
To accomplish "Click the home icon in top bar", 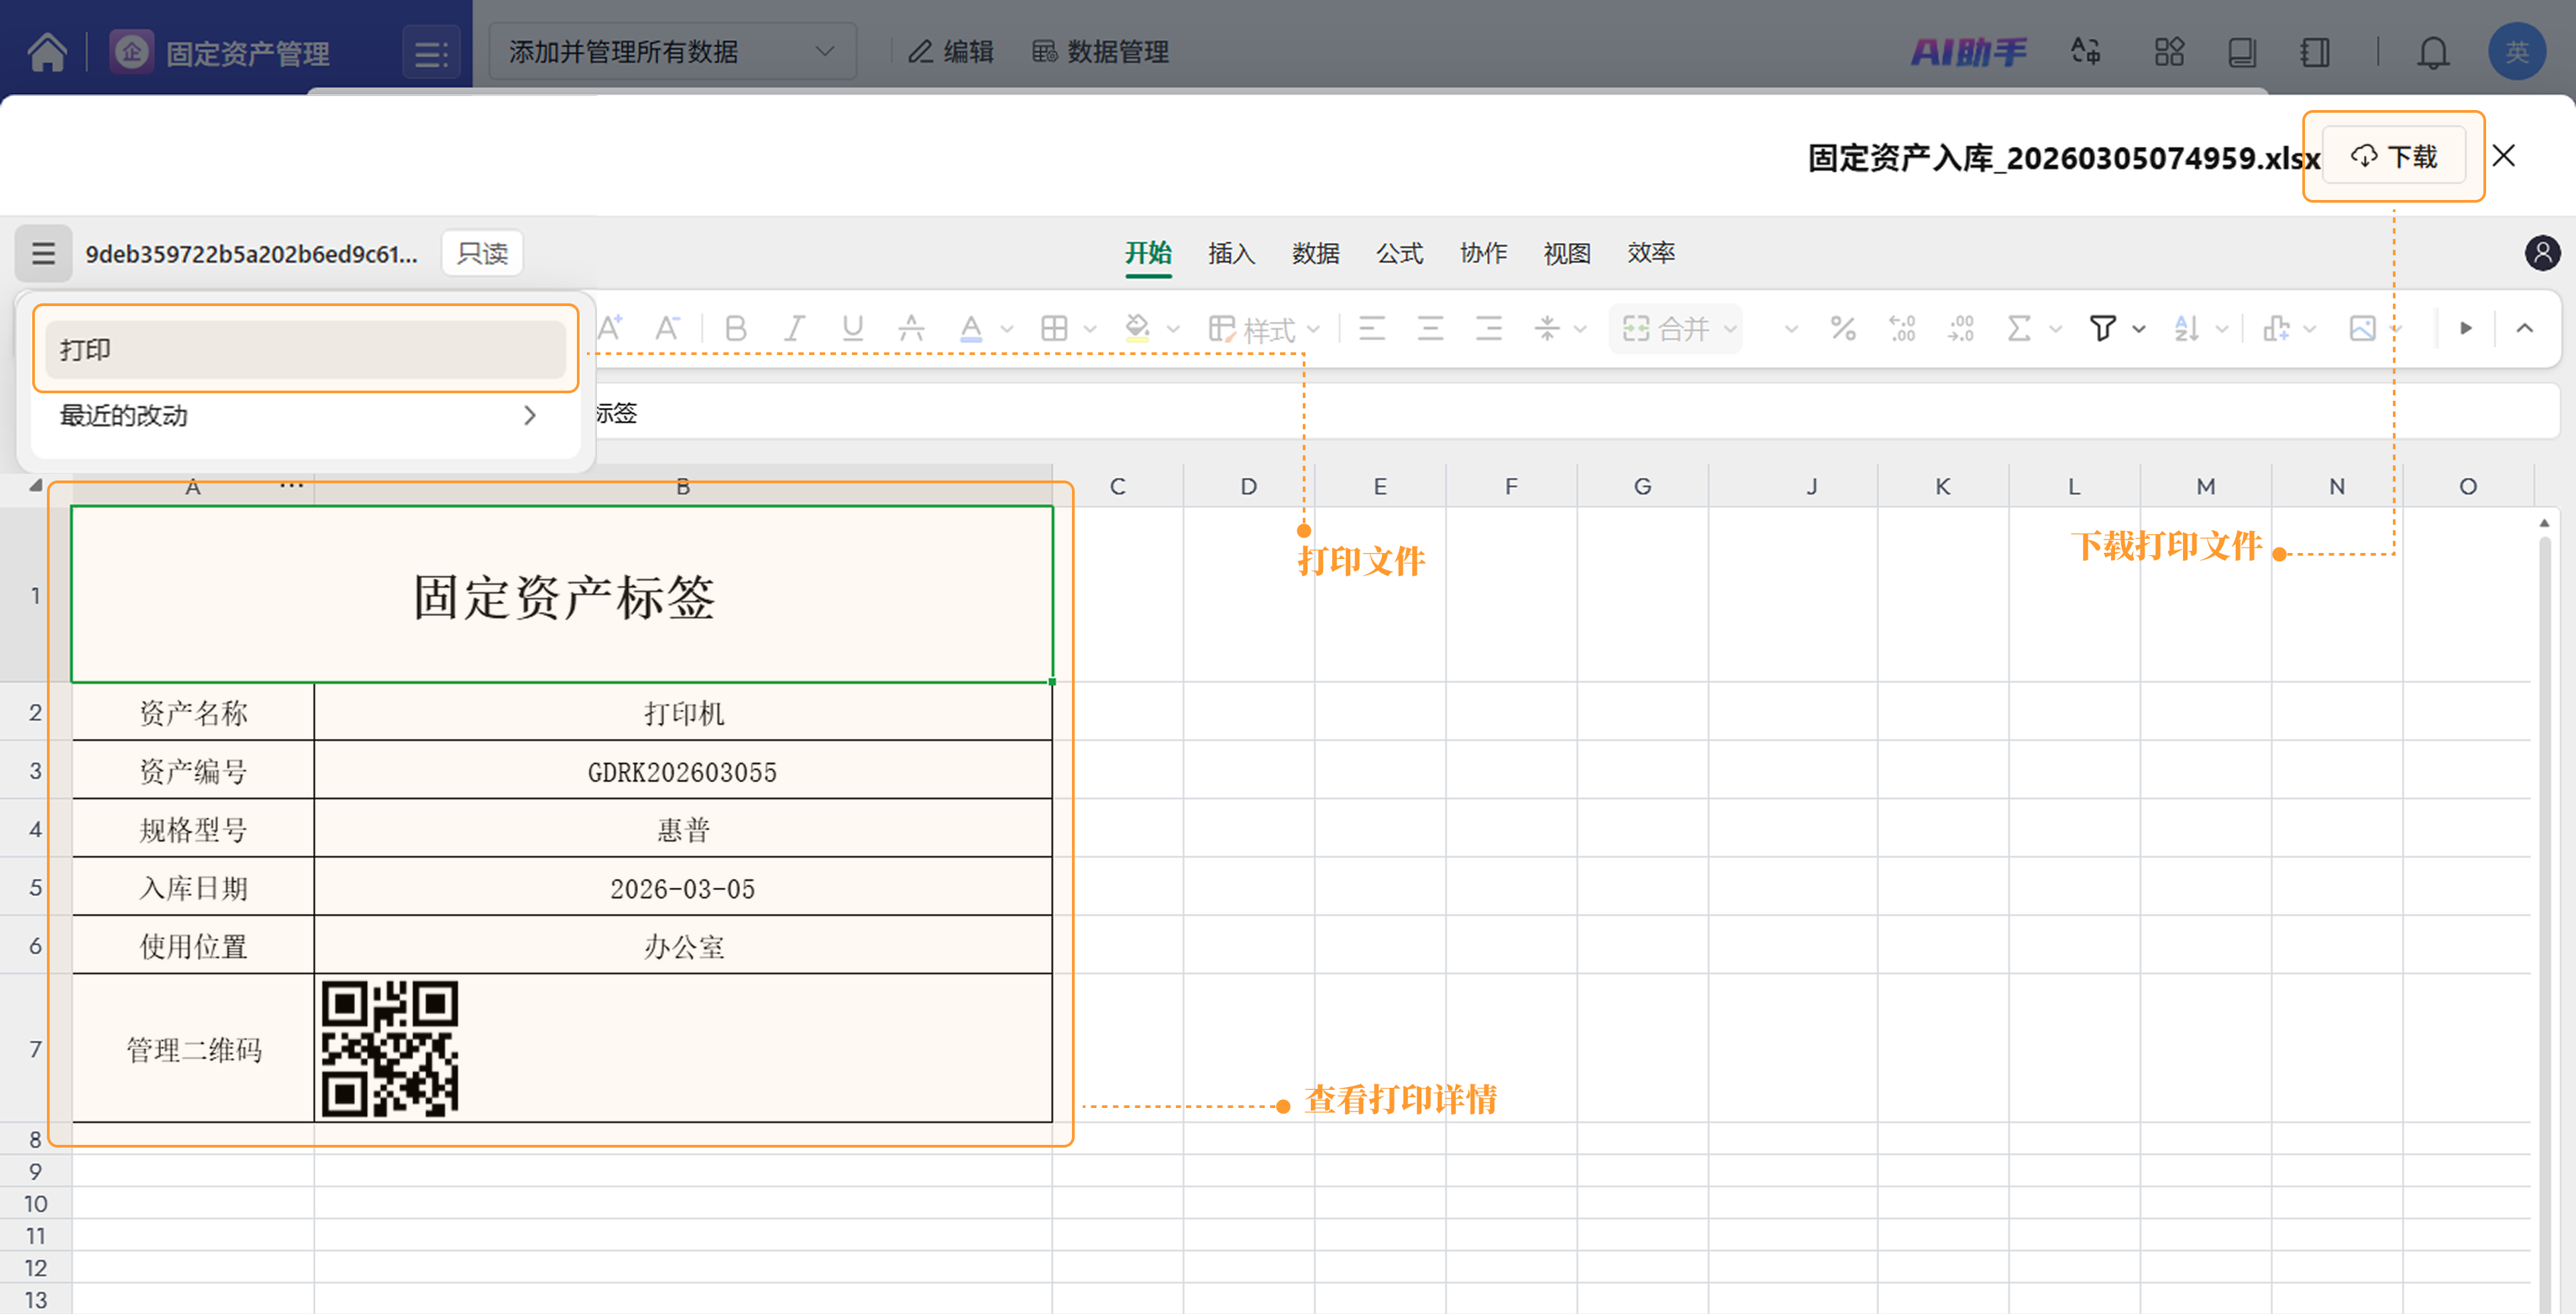I will [x=47, y=52].
